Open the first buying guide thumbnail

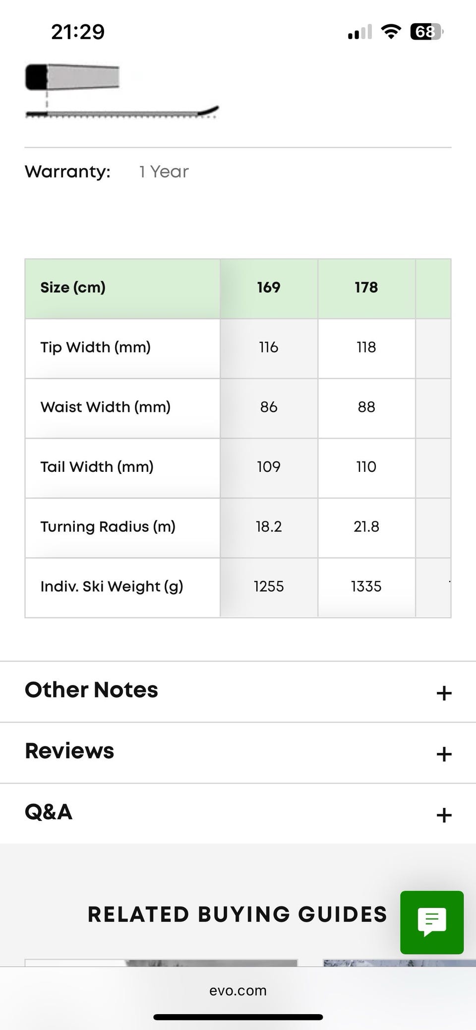pyautogui.click(x=161, y=963)
